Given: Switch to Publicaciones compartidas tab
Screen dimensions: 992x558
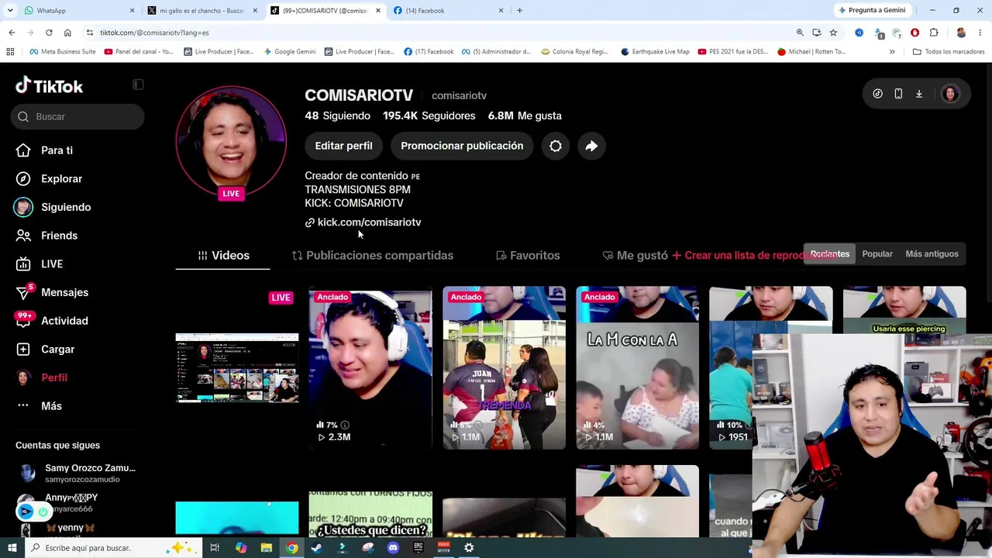Looking at the screenshot, I should 372,256.
